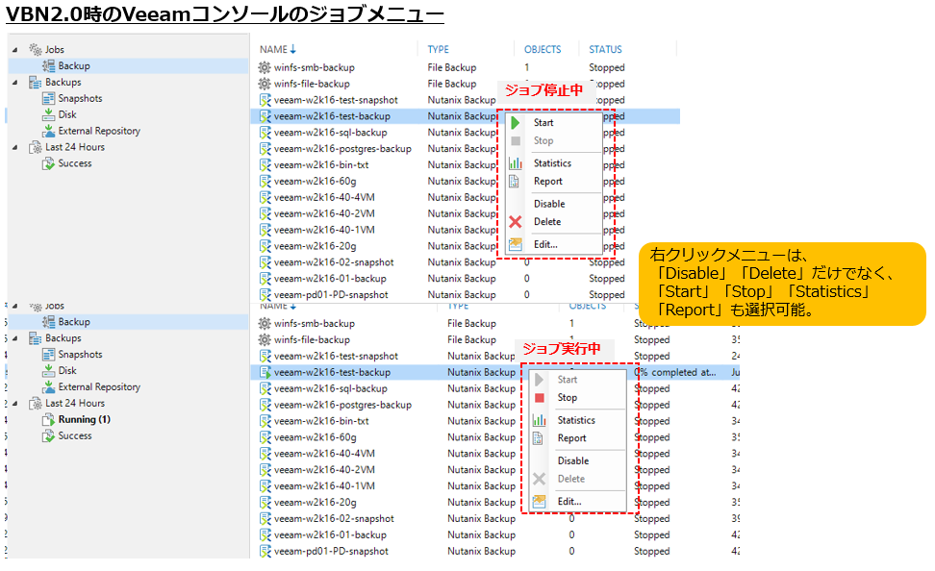Click the Last 24 Hours icon in the lower tree
935x571 pixels.
[x=36, y=404]
